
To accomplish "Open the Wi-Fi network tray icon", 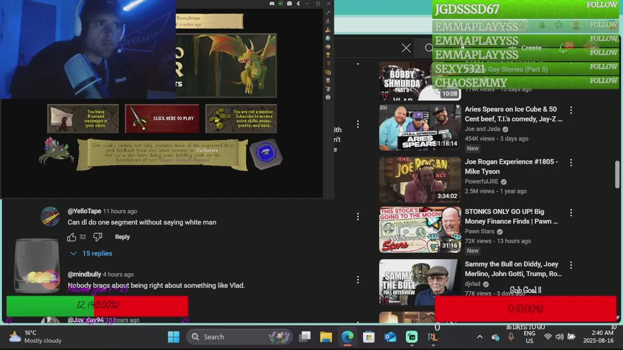I will (x=548, y=337).
